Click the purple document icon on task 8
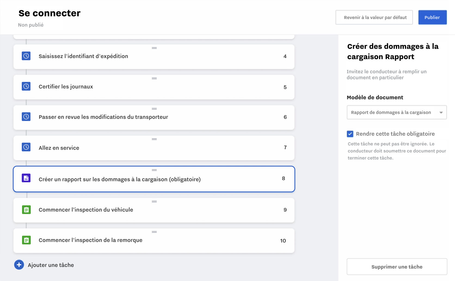The height and width of the screenshot is (281, 455). [26, 178]
